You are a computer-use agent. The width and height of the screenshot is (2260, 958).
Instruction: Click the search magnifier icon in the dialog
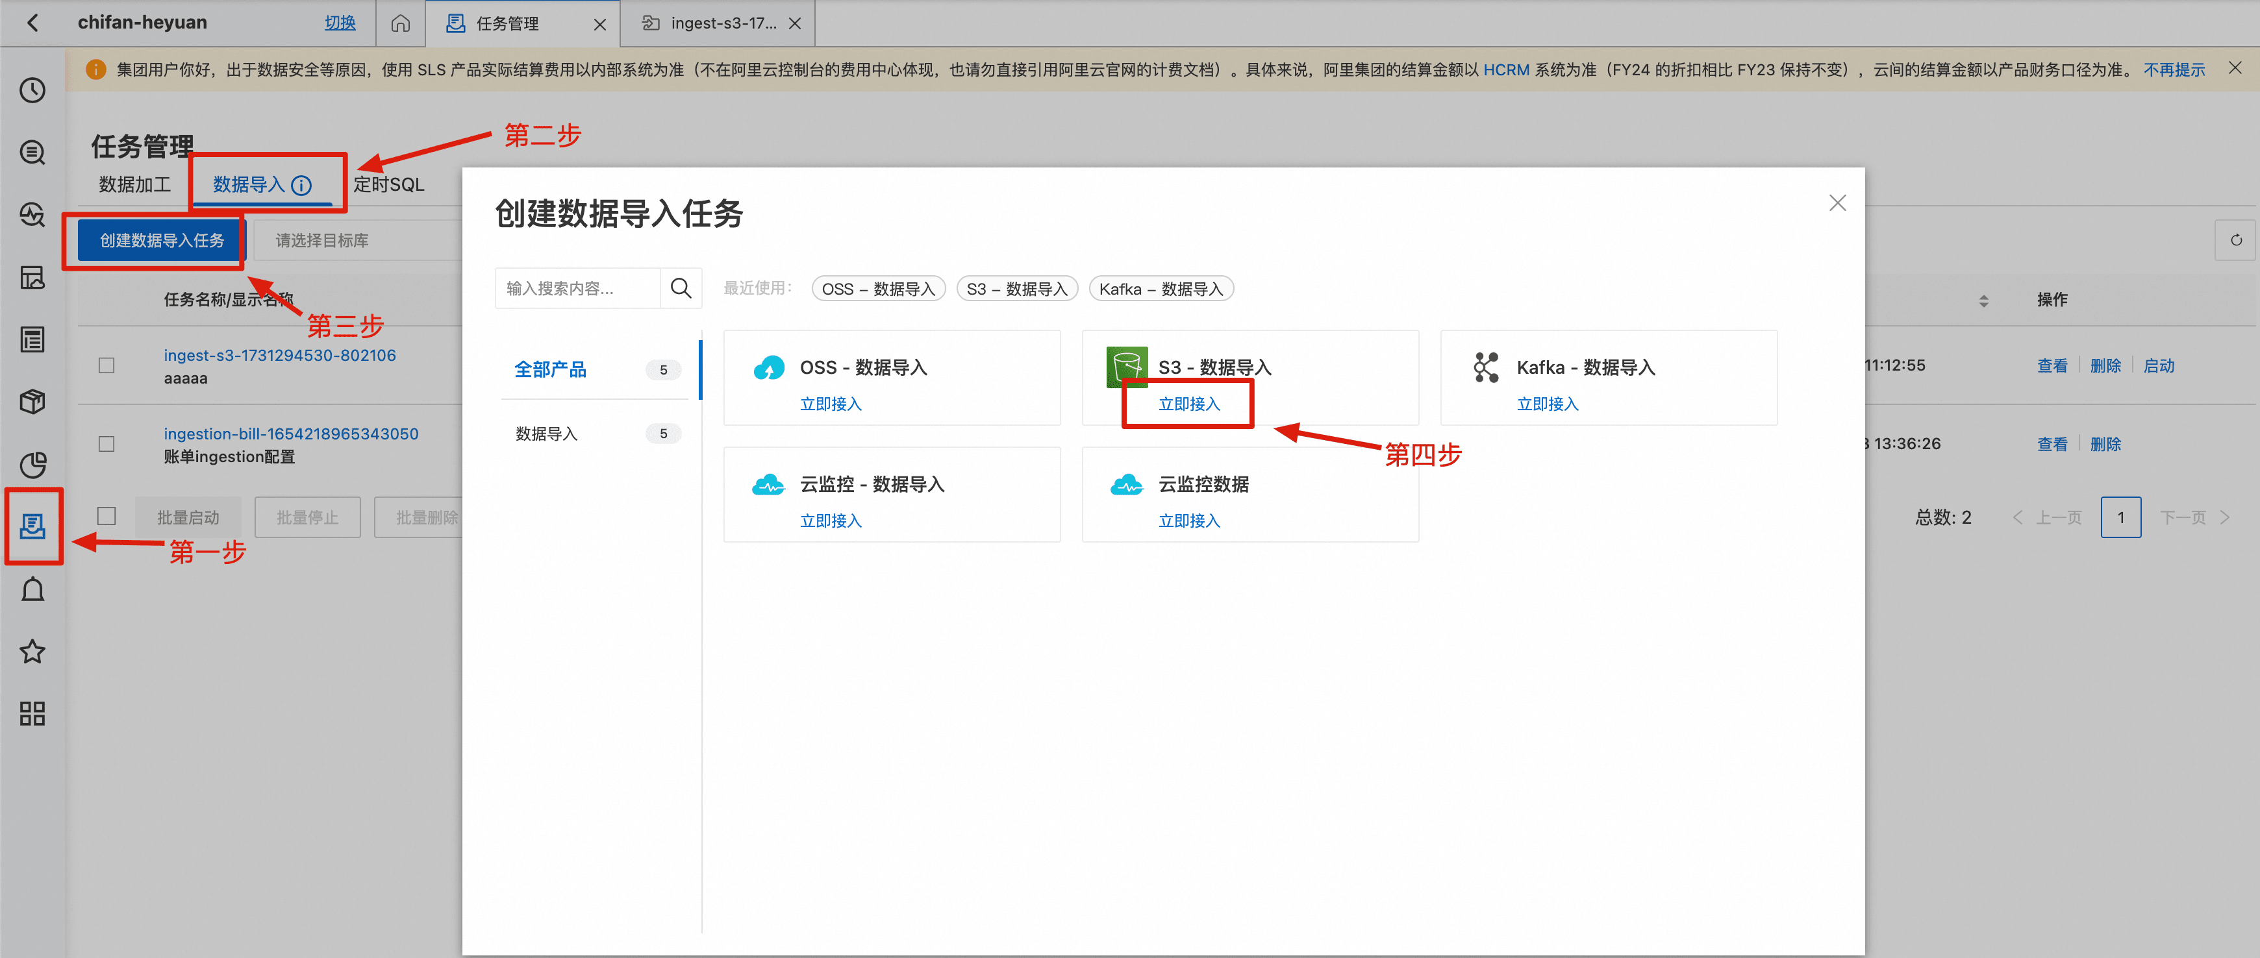click(x=681, y=288)
